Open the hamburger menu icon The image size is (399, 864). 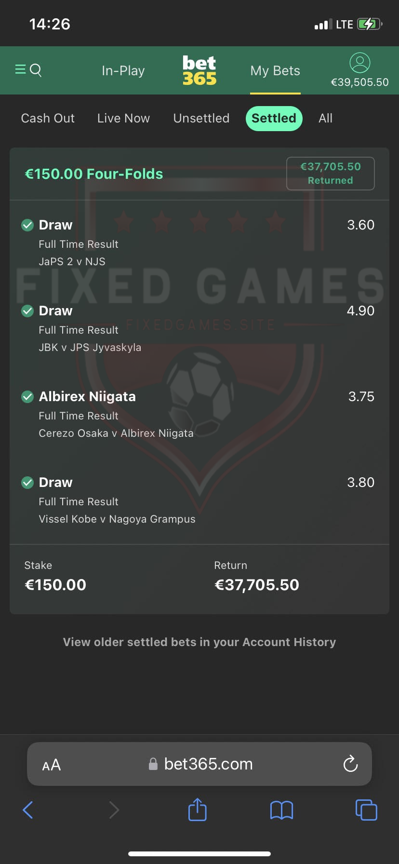(20, 70)
